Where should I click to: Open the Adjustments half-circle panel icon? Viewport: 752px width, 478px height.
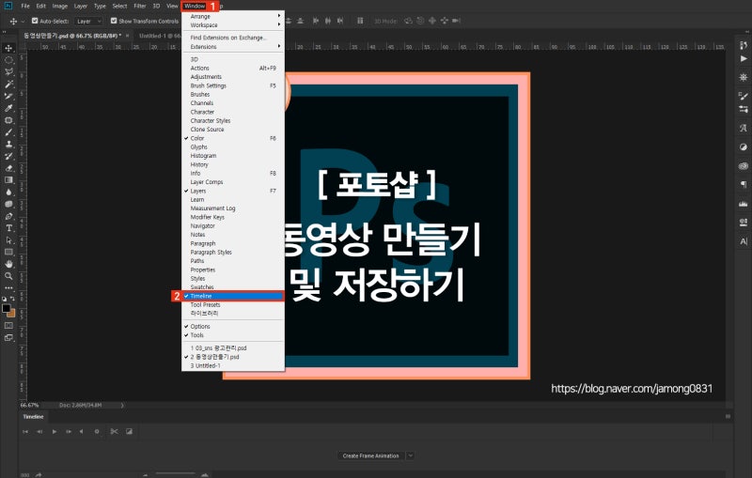pyautogui.click(x=744, y=147)
